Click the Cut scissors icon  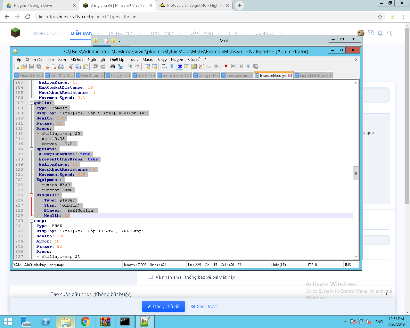click(x=71, y=66)
